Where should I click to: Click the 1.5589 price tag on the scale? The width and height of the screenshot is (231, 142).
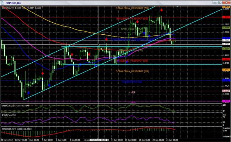tap(226, 44)
